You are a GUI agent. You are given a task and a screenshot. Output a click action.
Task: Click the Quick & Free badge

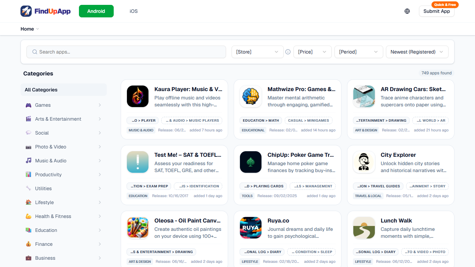tap(445, 5)
